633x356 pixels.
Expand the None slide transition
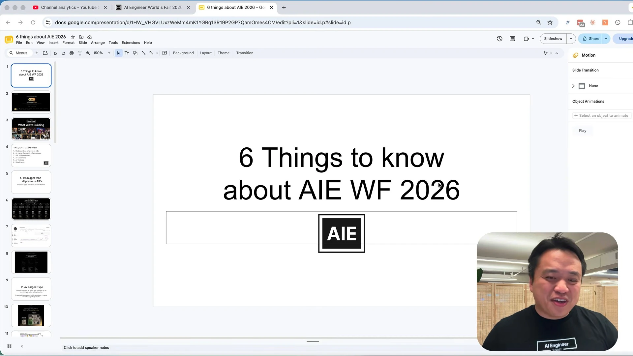(573, 86)
